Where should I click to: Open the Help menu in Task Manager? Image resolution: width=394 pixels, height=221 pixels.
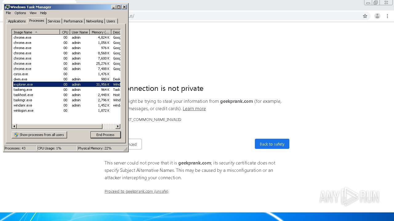point(43,13)
